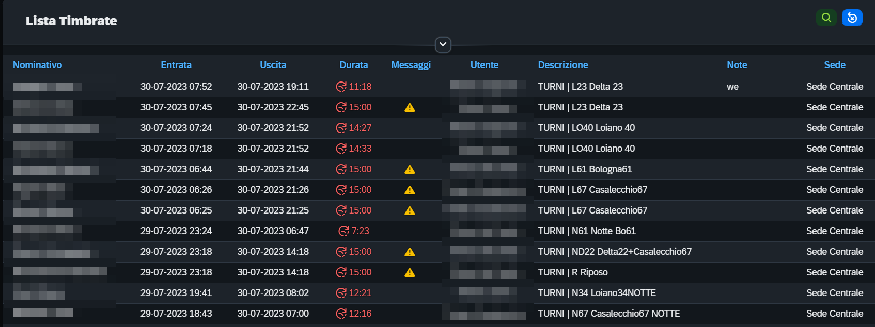
Task: Click duration clock icon next to 12:21
Action: [x=341, y=293]
